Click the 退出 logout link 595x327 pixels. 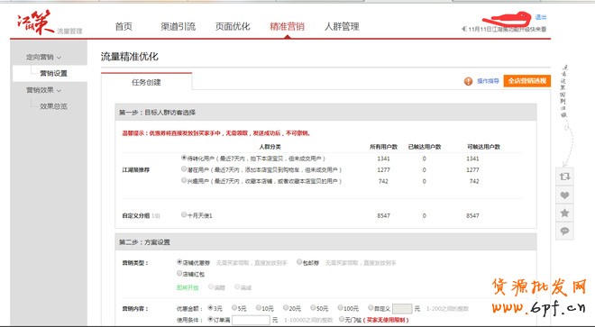click(541, 17)
